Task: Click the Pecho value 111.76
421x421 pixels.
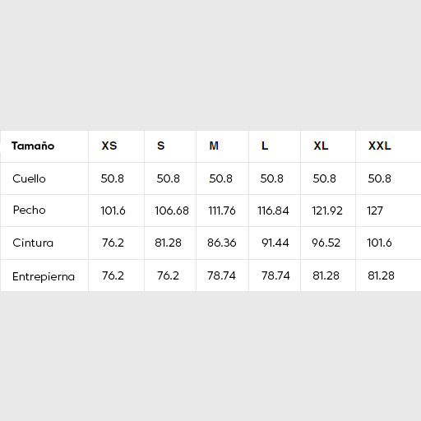Action: pos(222,210)
